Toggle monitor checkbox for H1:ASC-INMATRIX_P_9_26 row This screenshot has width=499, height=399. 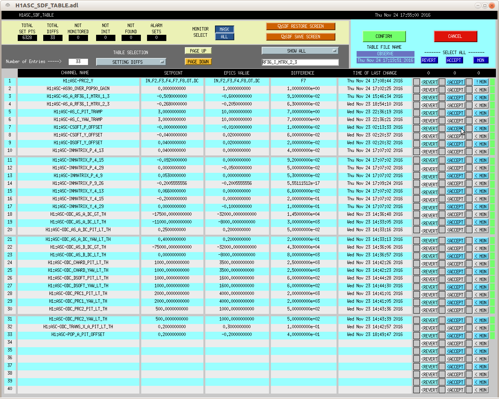point(469,184)
